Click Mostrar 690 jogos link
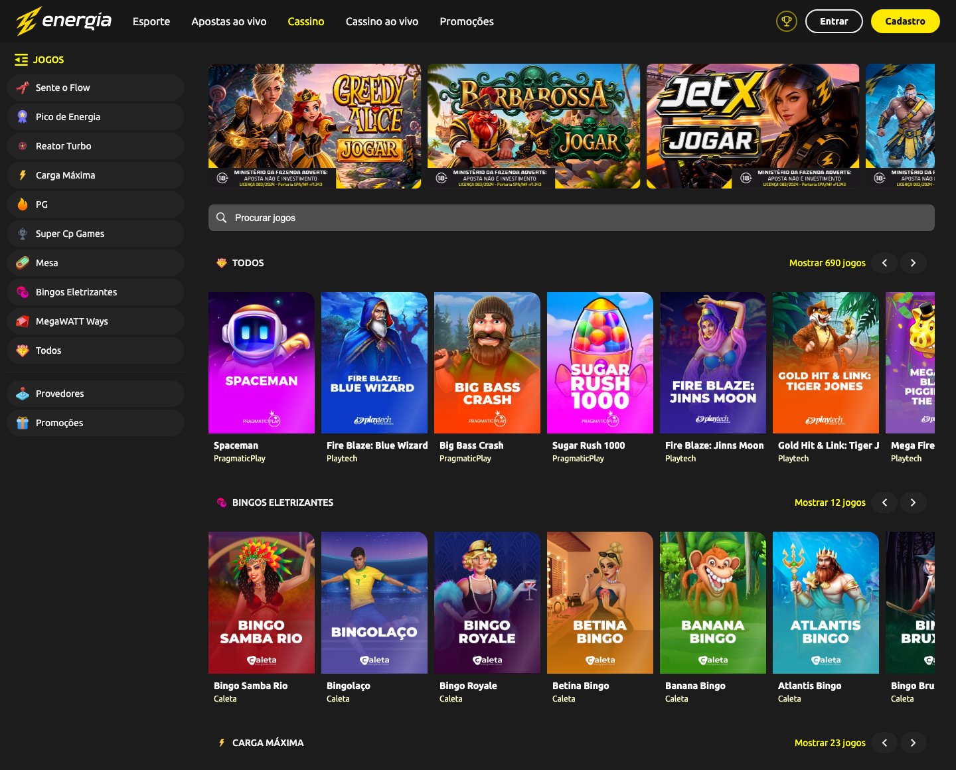 (x=827, y=263)
